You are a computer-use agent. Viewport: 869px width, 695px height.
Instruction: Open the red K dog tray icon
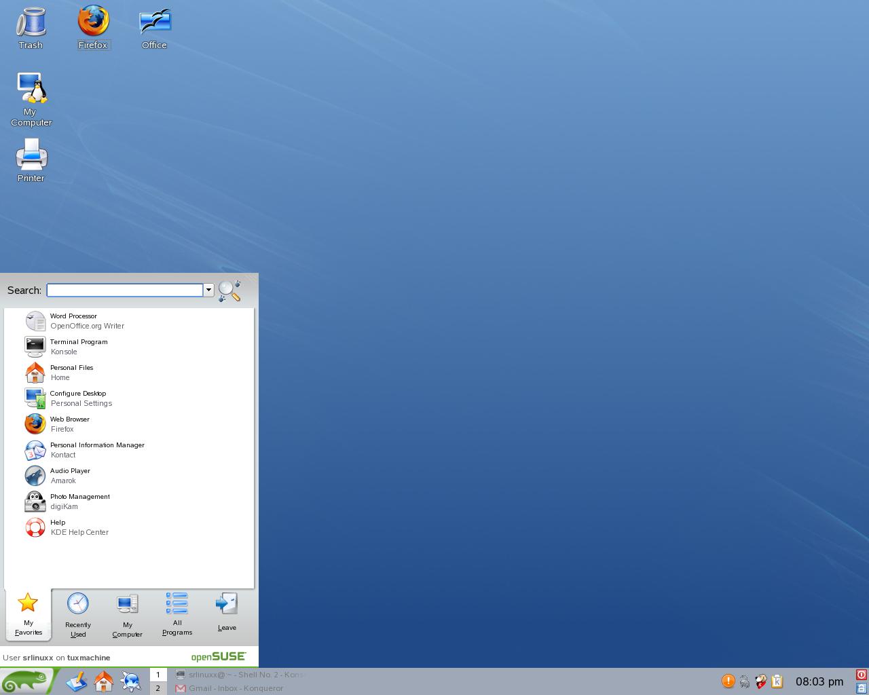click(761, 681)
